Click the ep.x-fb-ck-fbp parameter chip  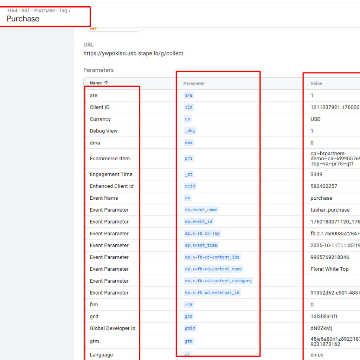pos(202,233)
